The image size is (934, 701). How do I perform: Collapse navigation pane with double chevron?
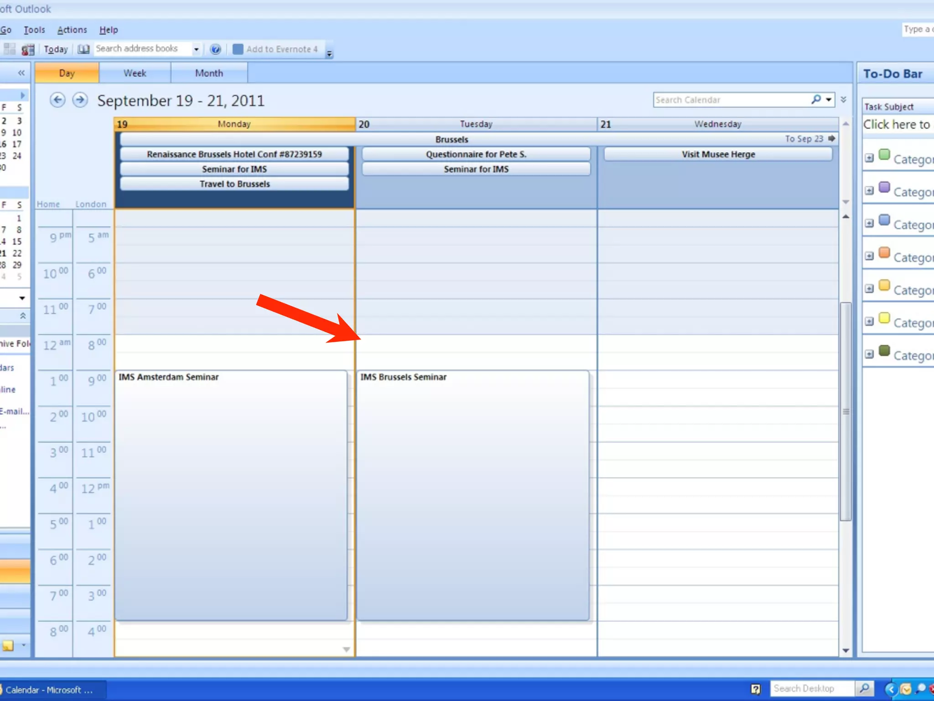tap(21, 73)
